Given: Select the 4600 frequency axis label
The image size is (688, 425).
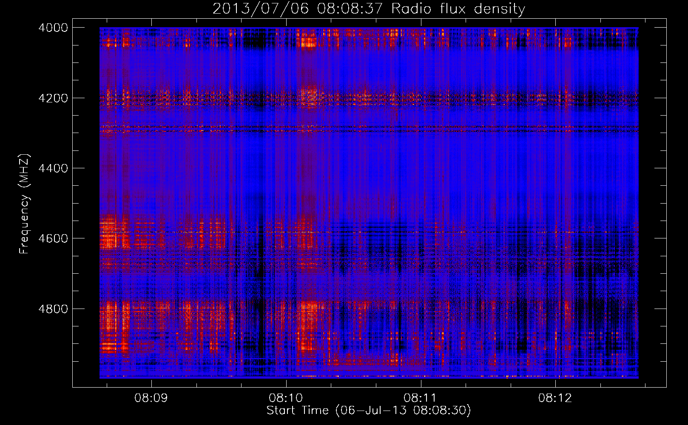Looking at the screenshot, I should pos(53,238).
